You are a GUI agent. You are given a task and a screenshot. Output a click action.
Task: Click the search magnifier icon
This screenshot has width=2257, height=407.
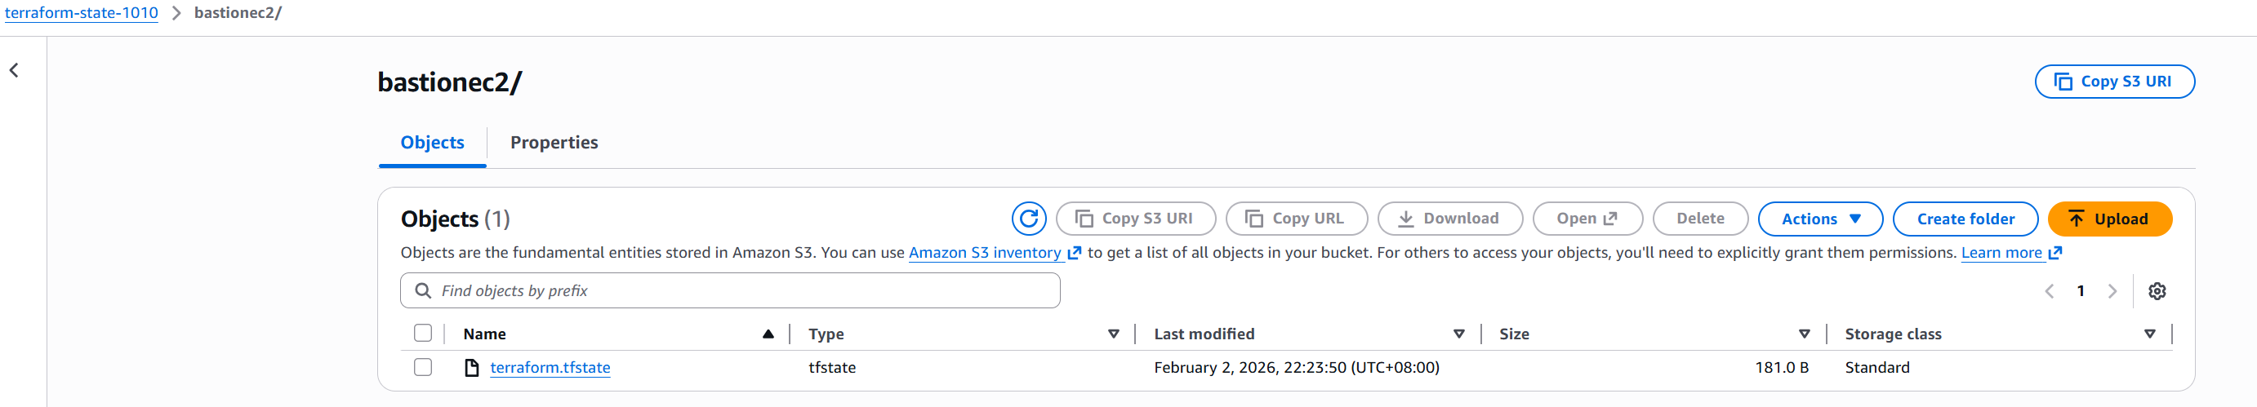[x=423, y=290]
